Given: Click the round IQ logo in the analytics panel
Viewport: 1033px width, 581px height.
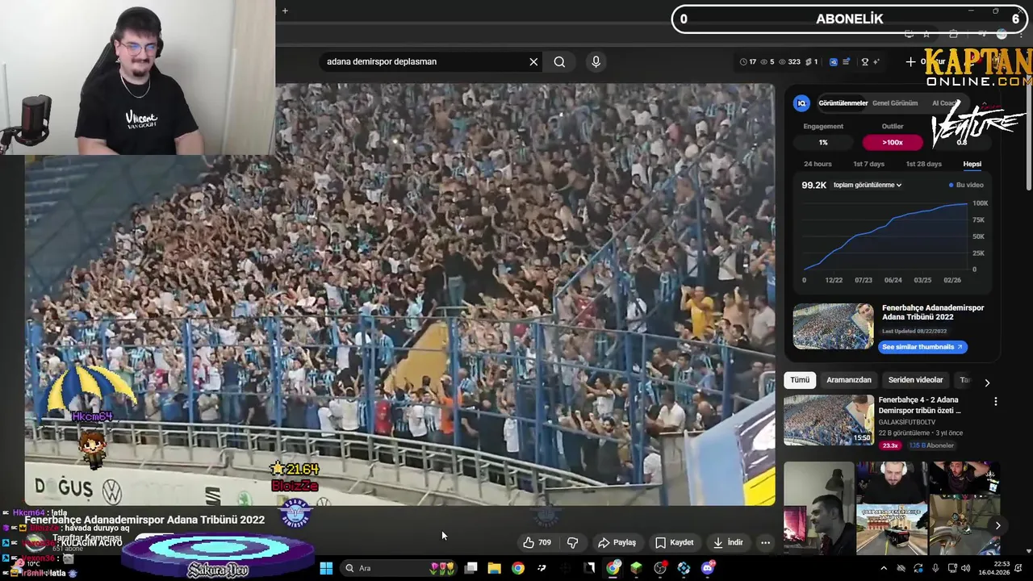Looking at the screenshot, I should 801,103.
